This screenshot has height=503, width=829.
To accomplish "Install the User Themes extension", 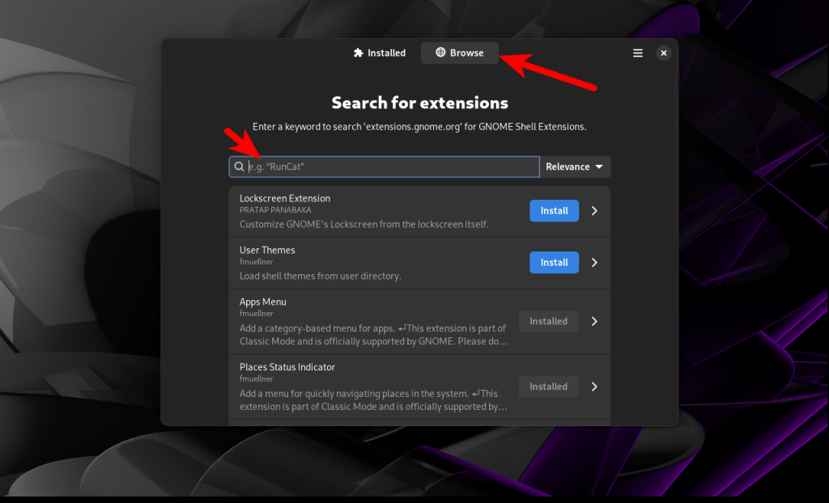I will click(x=554, y=262).
